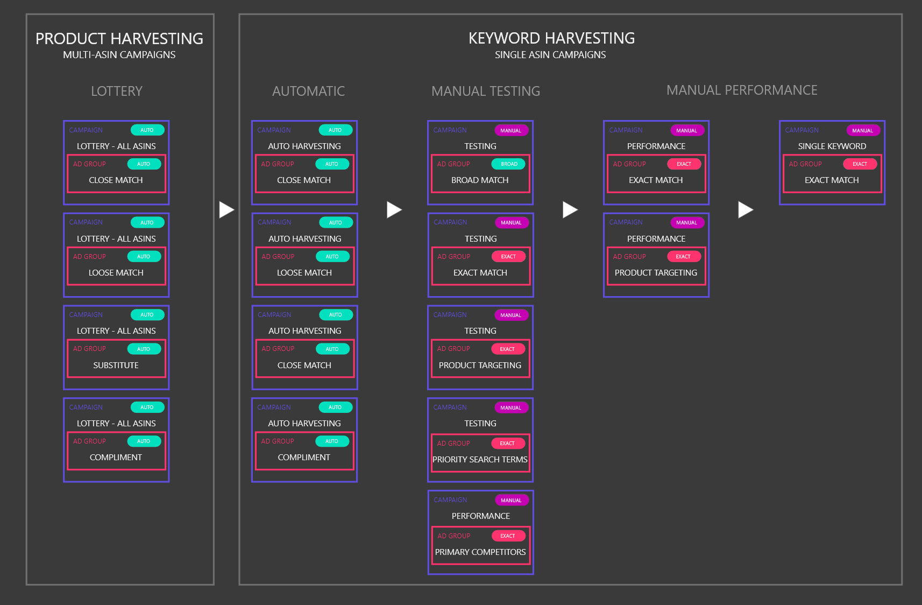Screen dimensions: 922x605
Task: Click AD GROUP label in SUBSTITUTE box
Action: [x=89, y=349]
